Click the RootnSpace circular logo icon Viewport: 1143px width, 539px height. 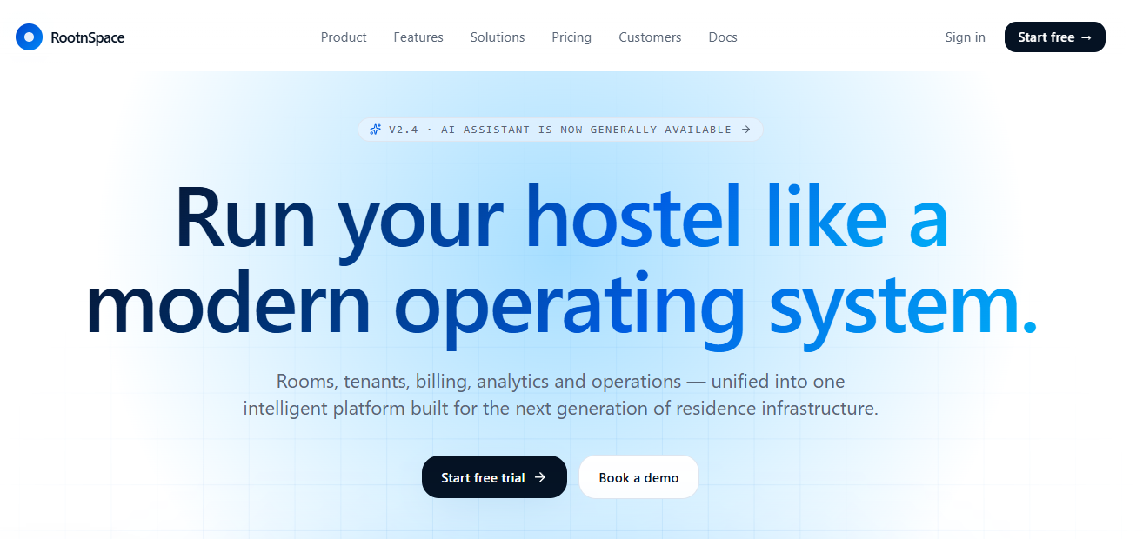[29, 37]
